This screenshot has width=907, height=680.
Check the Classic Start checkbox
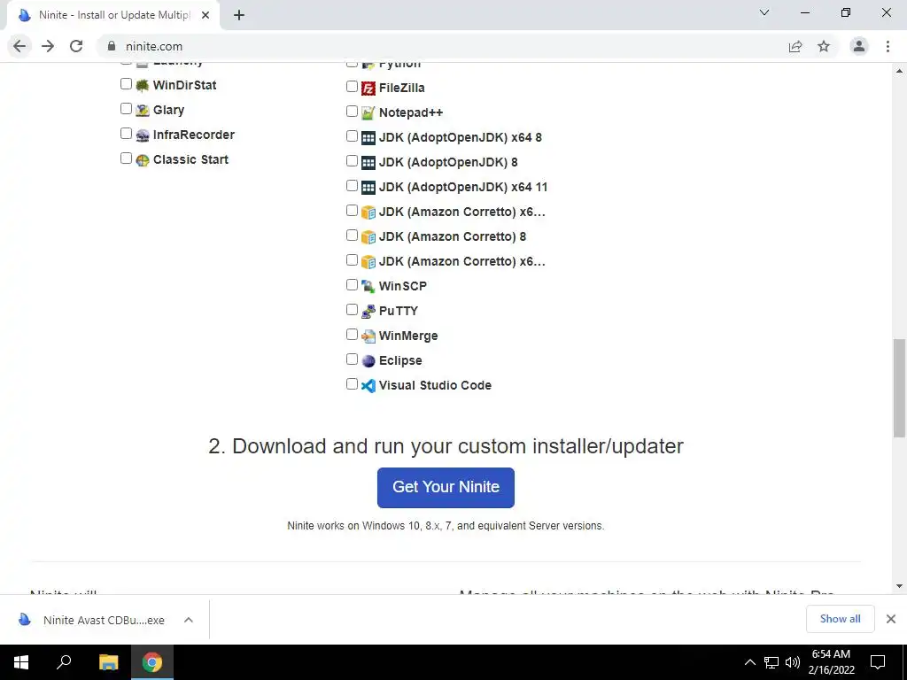126,158
